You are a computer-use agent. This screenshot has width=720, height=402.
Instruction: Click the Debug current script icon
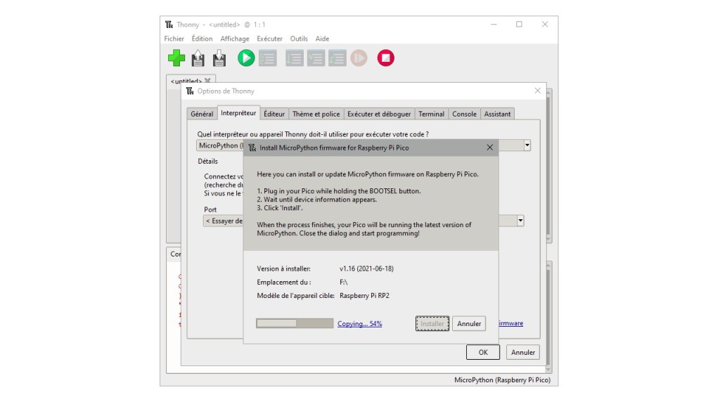click(x=267, y=58)
